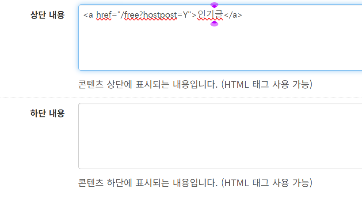Place cursor on the misspelled word href
Image resolution: width=362 pixels, height=207 pixels.
point(104,15)
